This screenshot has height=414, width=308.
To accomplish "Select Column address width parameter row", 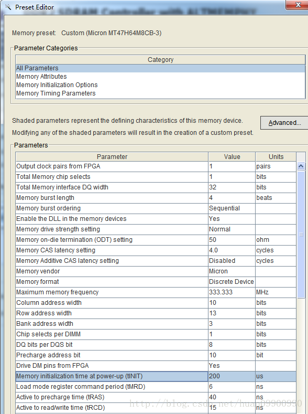I will tap(156, 303).
